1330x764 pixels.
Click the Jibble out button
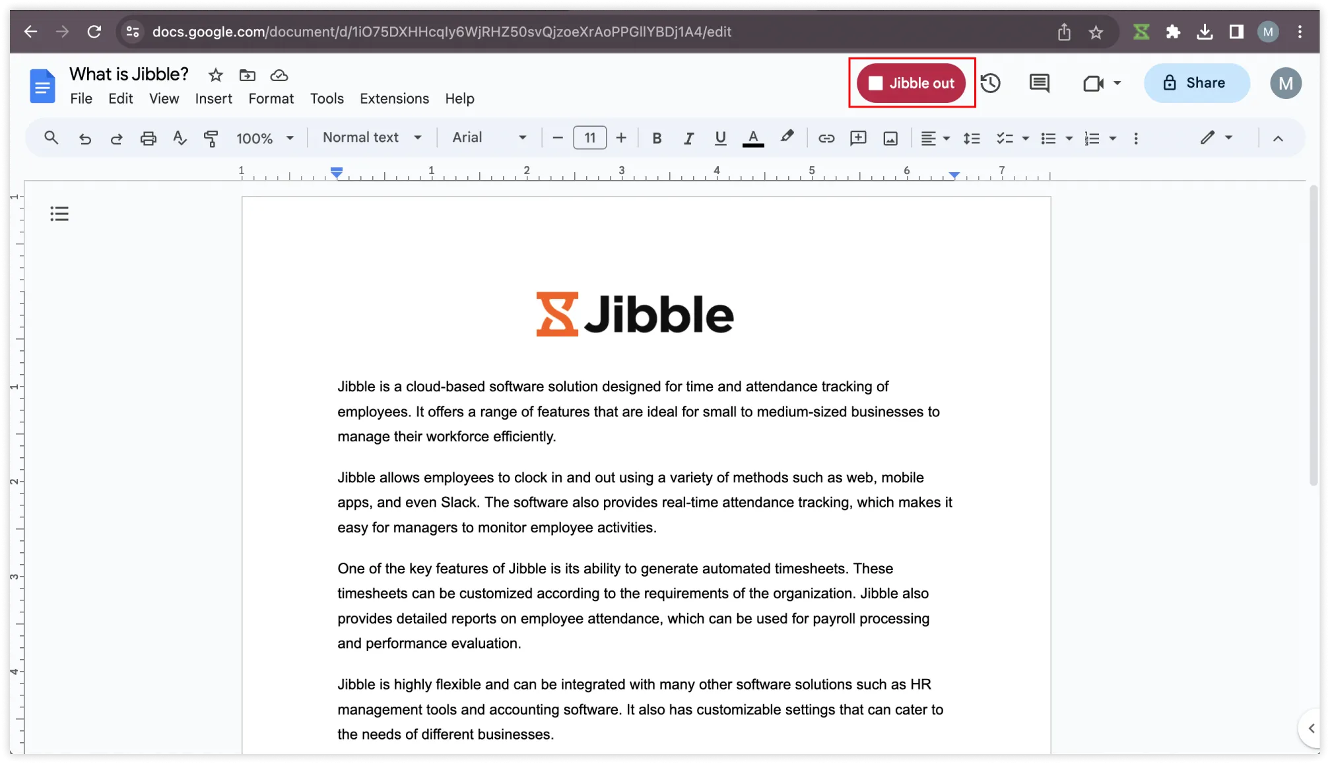(x=912, y=83)
